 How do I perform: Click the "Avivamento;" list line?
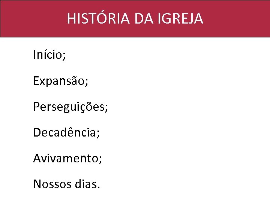point(67,158)
